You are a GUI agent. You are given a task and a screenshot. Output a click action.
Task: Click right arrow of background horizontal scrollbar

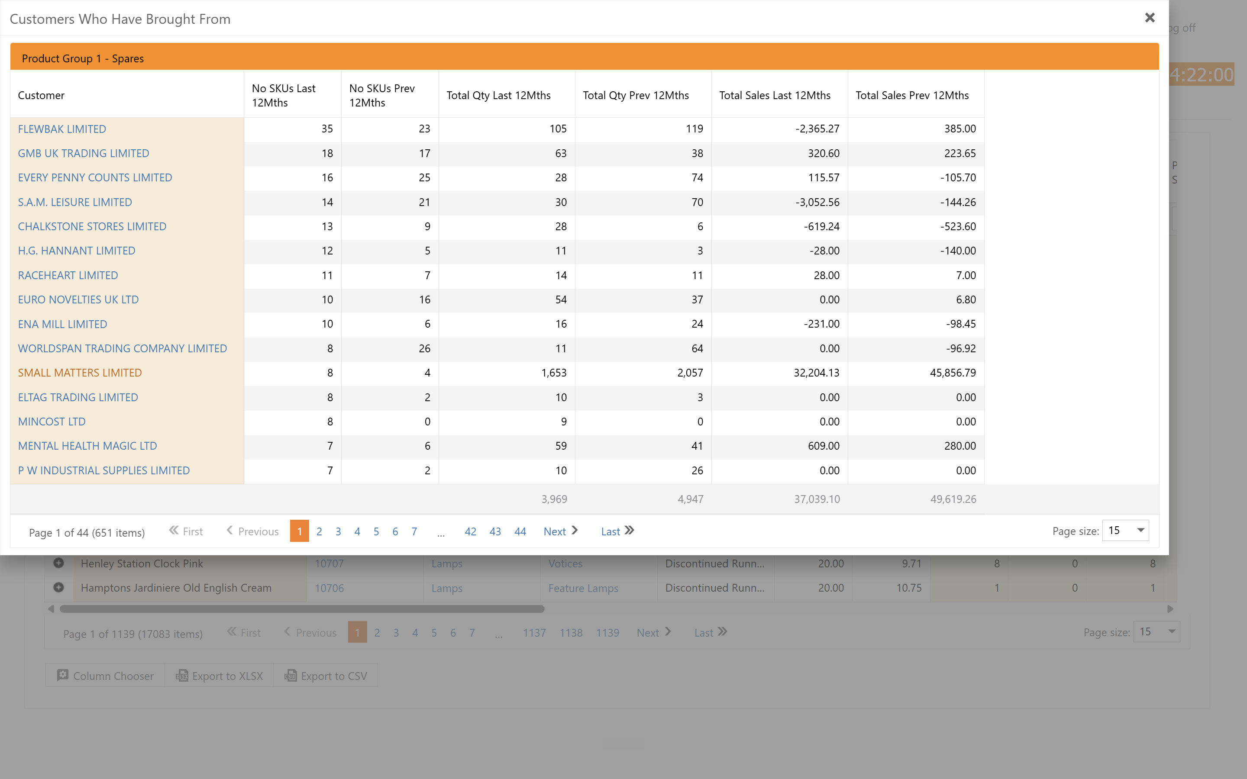pyautogui.click(x=1170, y=609)
